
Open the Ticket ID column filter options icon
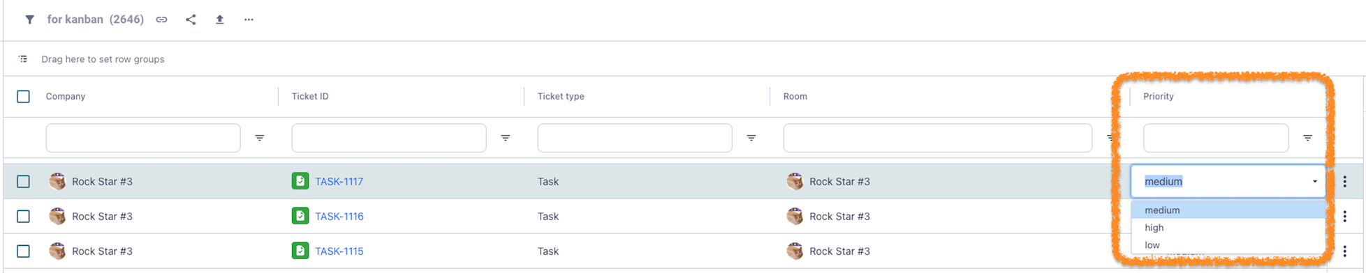pyautogui.click(x=506, y=138)
